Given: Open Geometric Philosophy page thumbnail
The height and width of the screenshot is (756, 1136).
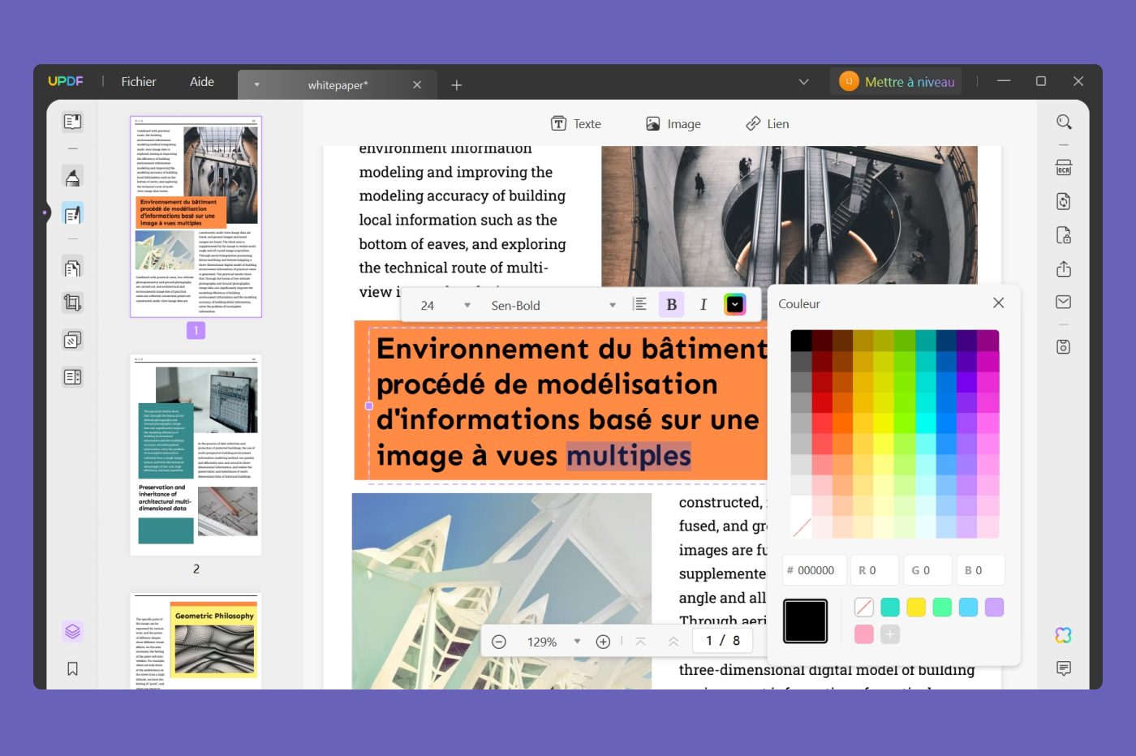Looking at the screenshot, I should pos(196,642).
